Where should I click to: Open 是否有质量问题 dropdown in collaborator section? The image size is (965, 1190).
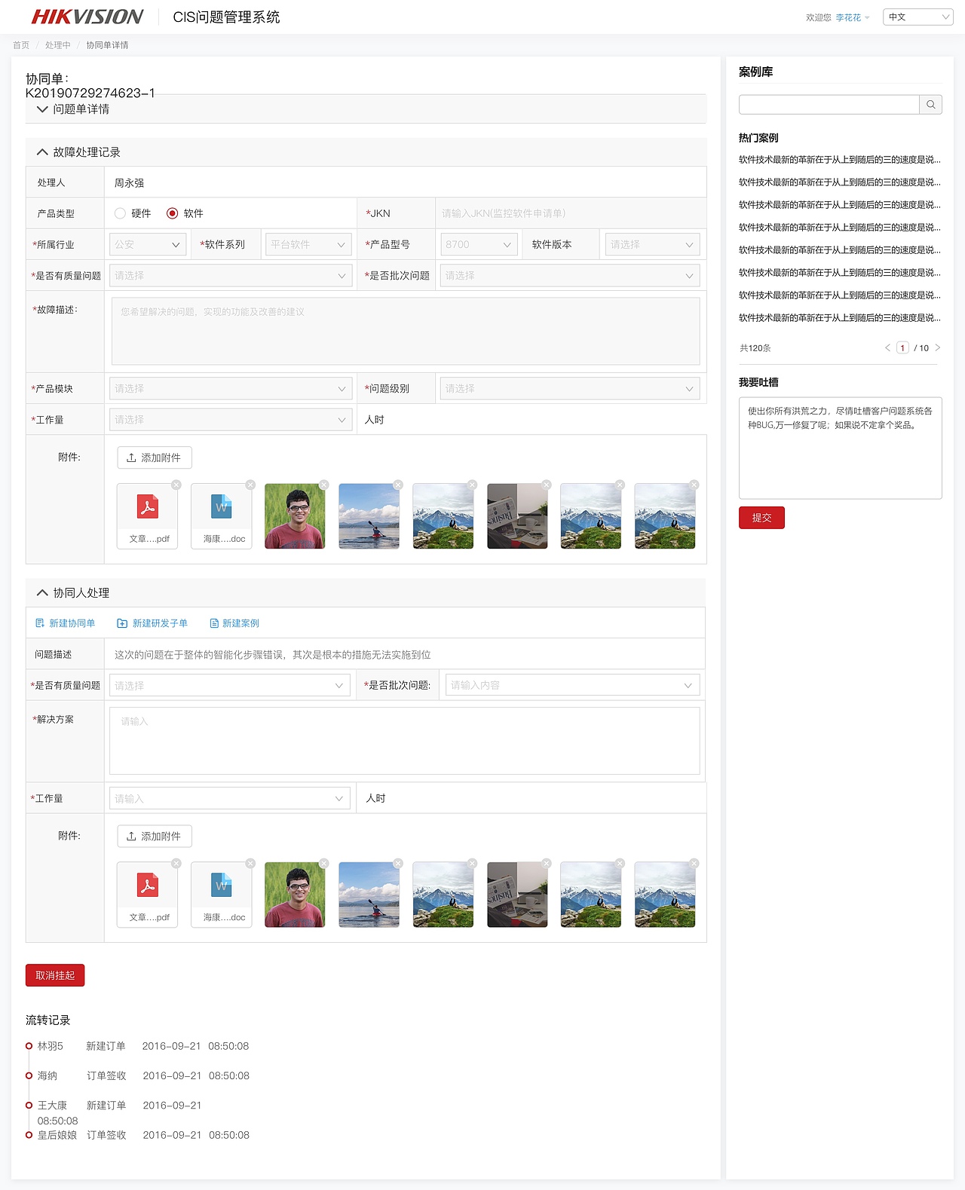230,686
